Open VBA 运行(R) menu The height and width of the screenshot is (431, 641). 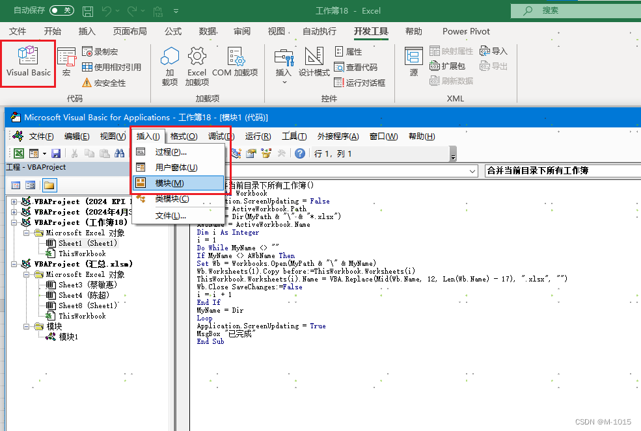point(258,137)
